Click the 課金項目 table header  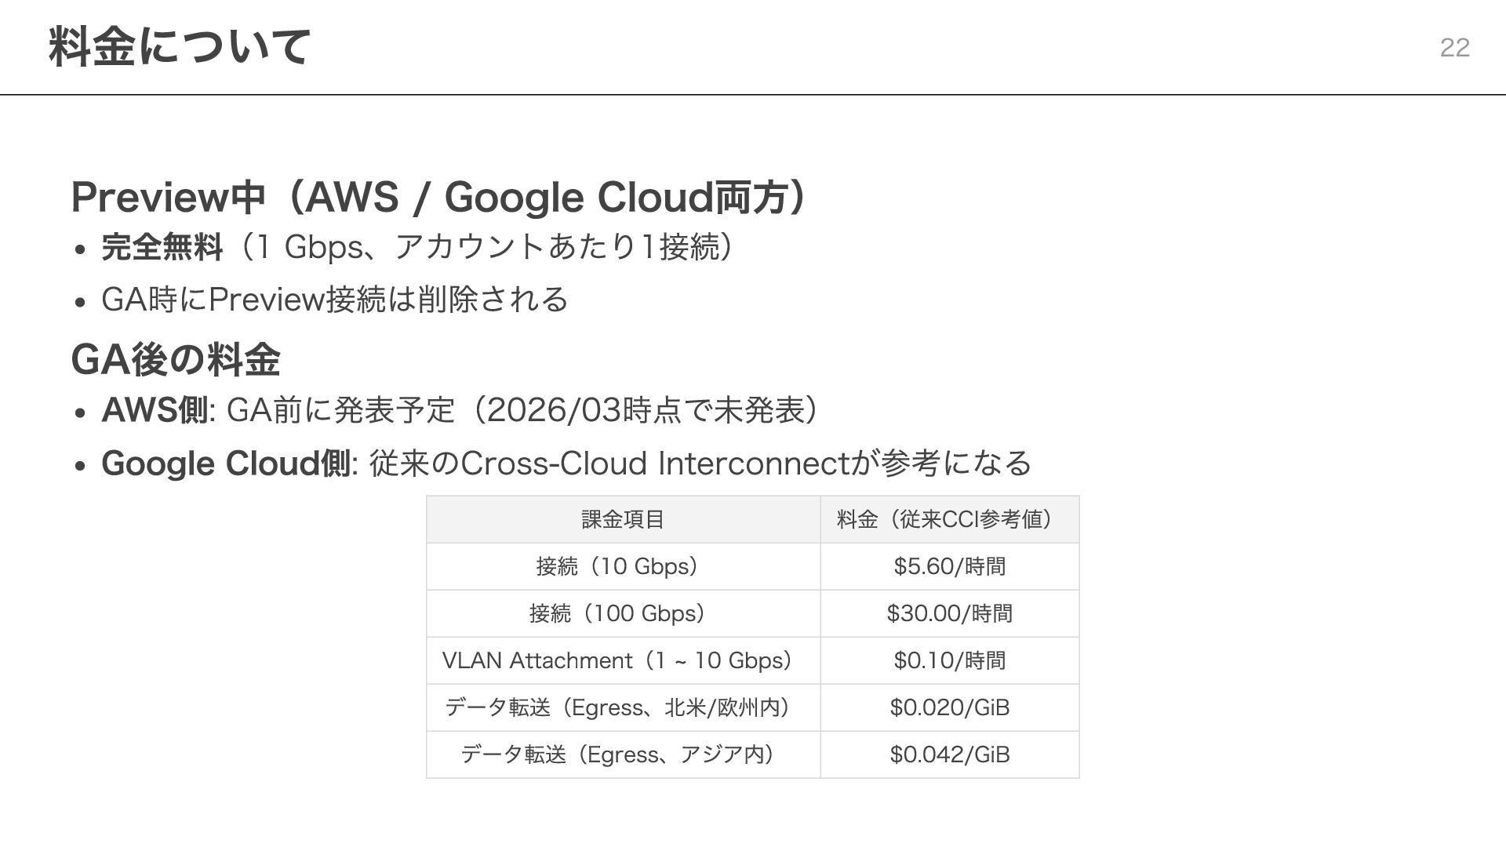point(623,519)
